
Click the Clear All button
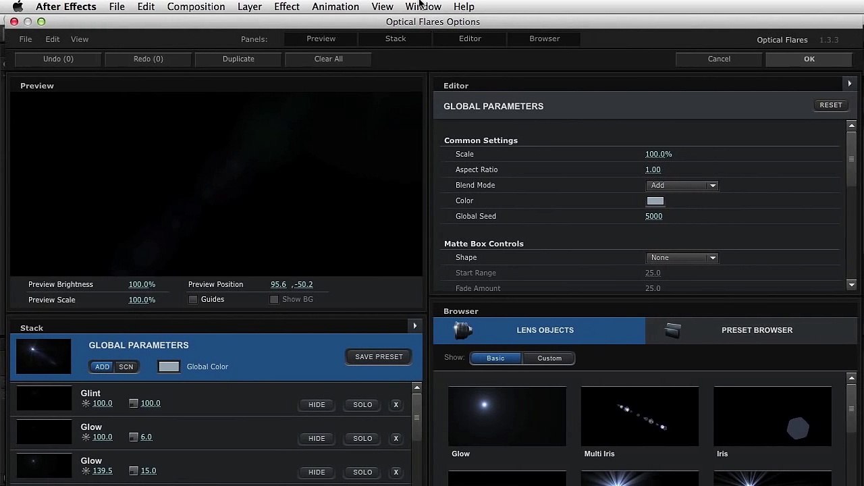[x=329, y=59]
